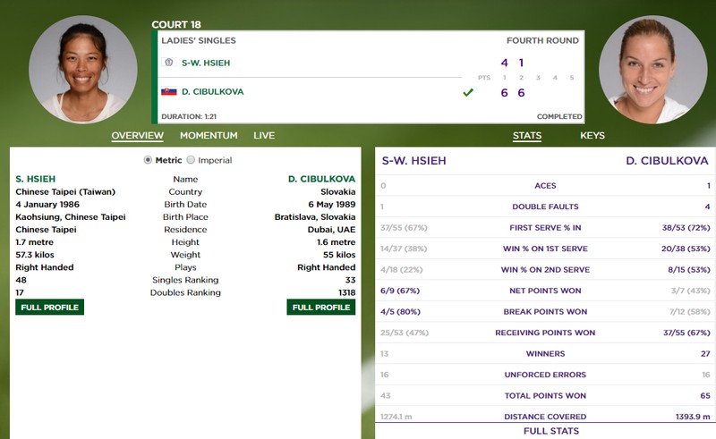The width and height of the screenshot is (716, 439).
Task: Click the Receiving Points Won label
Action: tap(545, 333)
